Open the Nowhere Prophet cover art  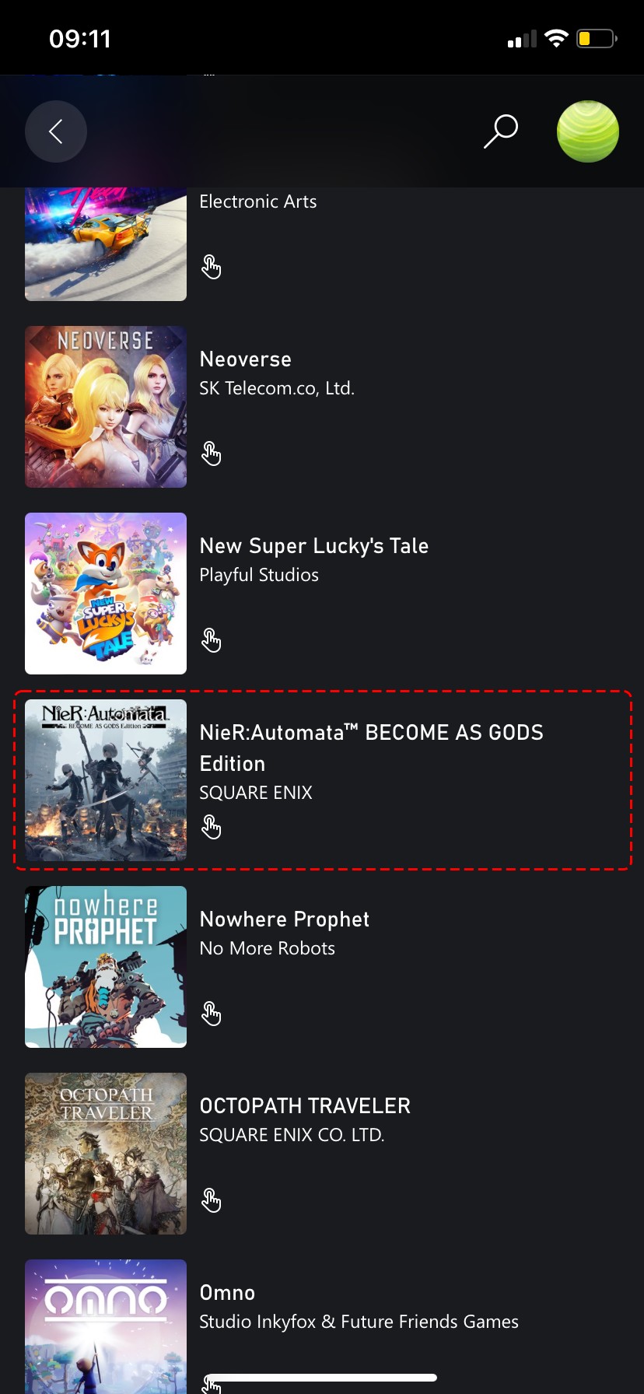click(x=106, y=967)
